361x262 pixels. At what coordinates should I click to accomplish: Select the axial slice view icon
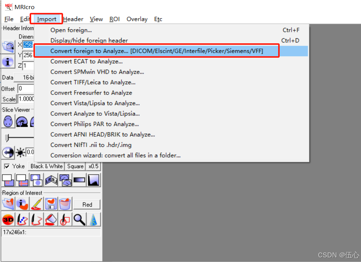8,121
